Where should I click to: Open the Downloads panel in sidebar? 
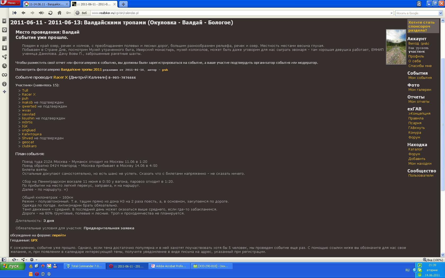click(x=4, y=48)
